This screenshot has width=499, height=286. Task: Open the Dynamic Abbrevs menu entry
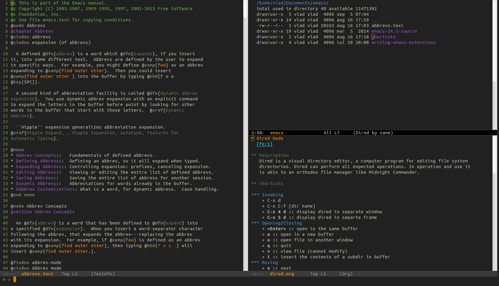[x=36, y=184]
